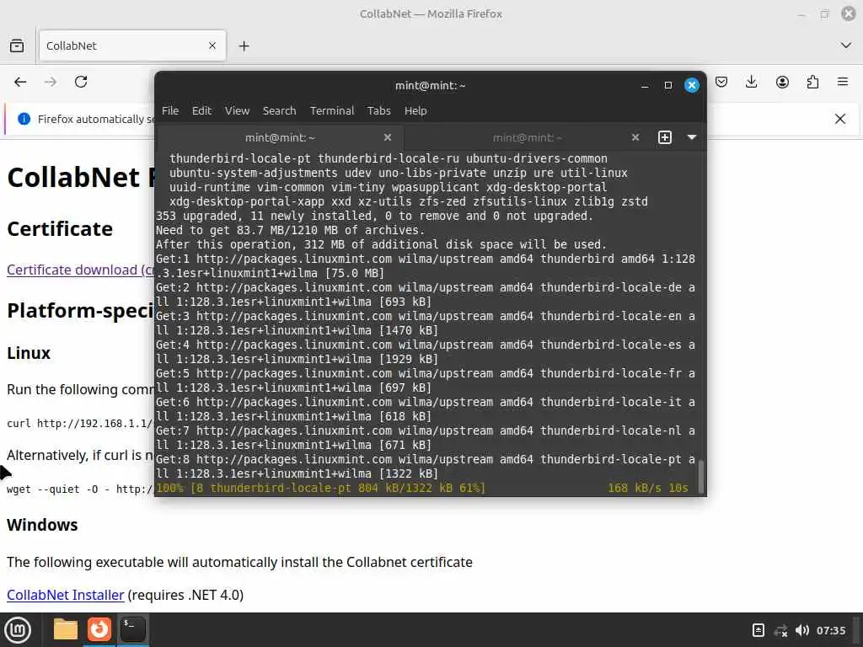The width and height of the screenshot is (863, 647).
Task: Open Firefox View icon left of tabs
Action: pyautogui.click(x=17, y=45)
